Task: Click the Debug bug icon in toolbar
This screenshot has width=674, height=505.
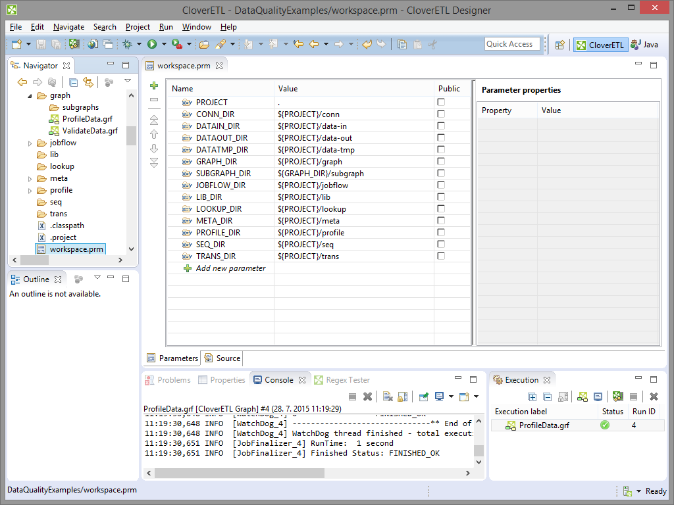Action: 128,44
